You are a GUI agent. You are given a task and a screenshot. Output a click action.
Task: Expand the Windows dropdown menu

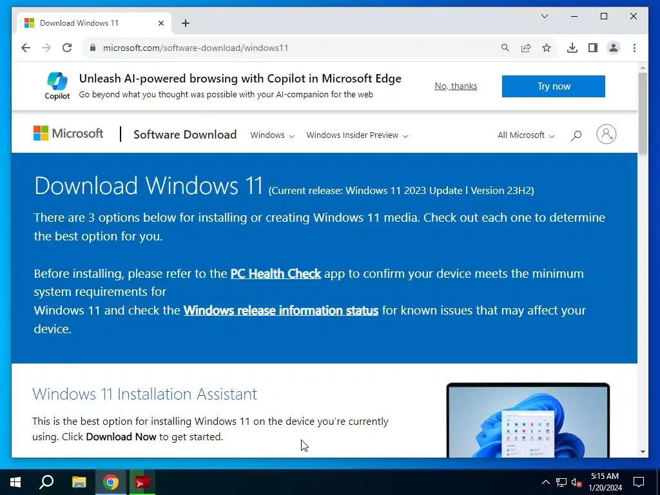pyautogui.click(x=272, y=135)
